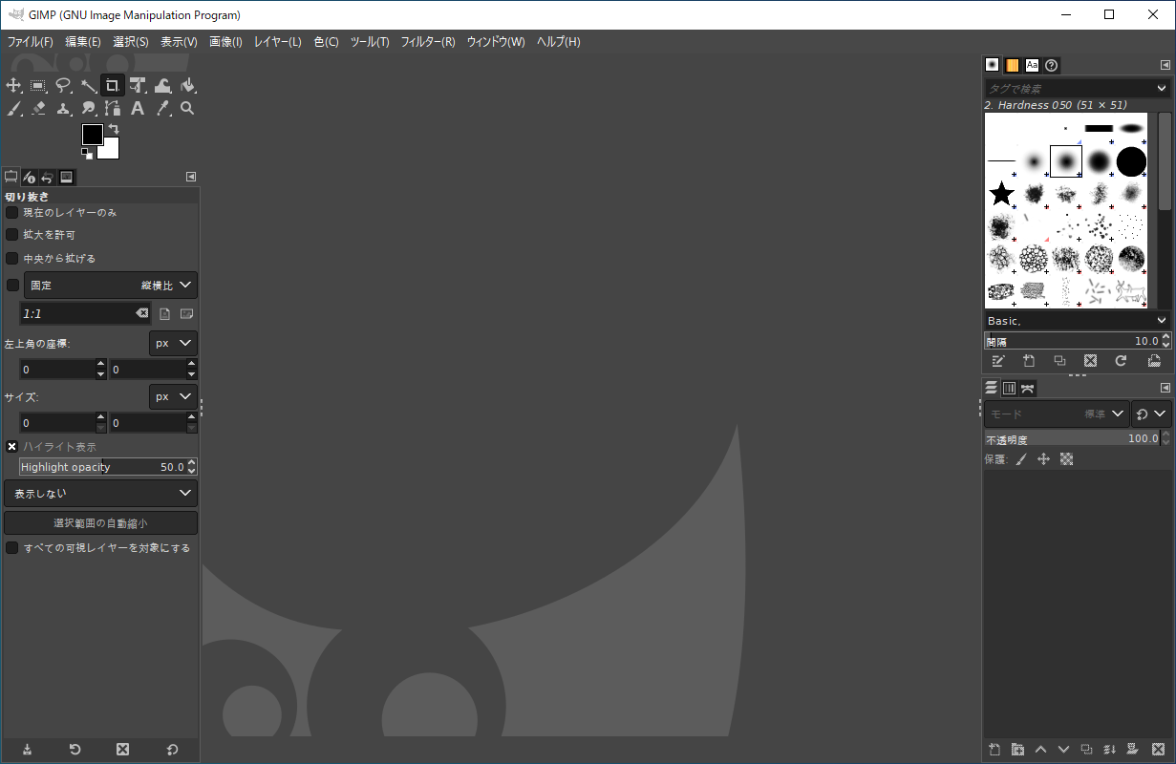Select the Move tool in the toolbox
The image size is (1176, 764).
point(14,85)
